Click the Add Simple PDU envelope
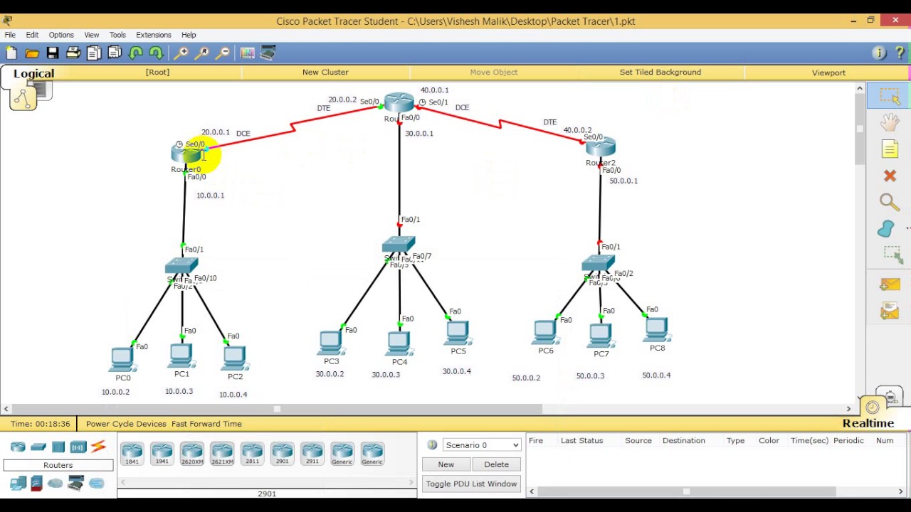 (x=890, y=285)
